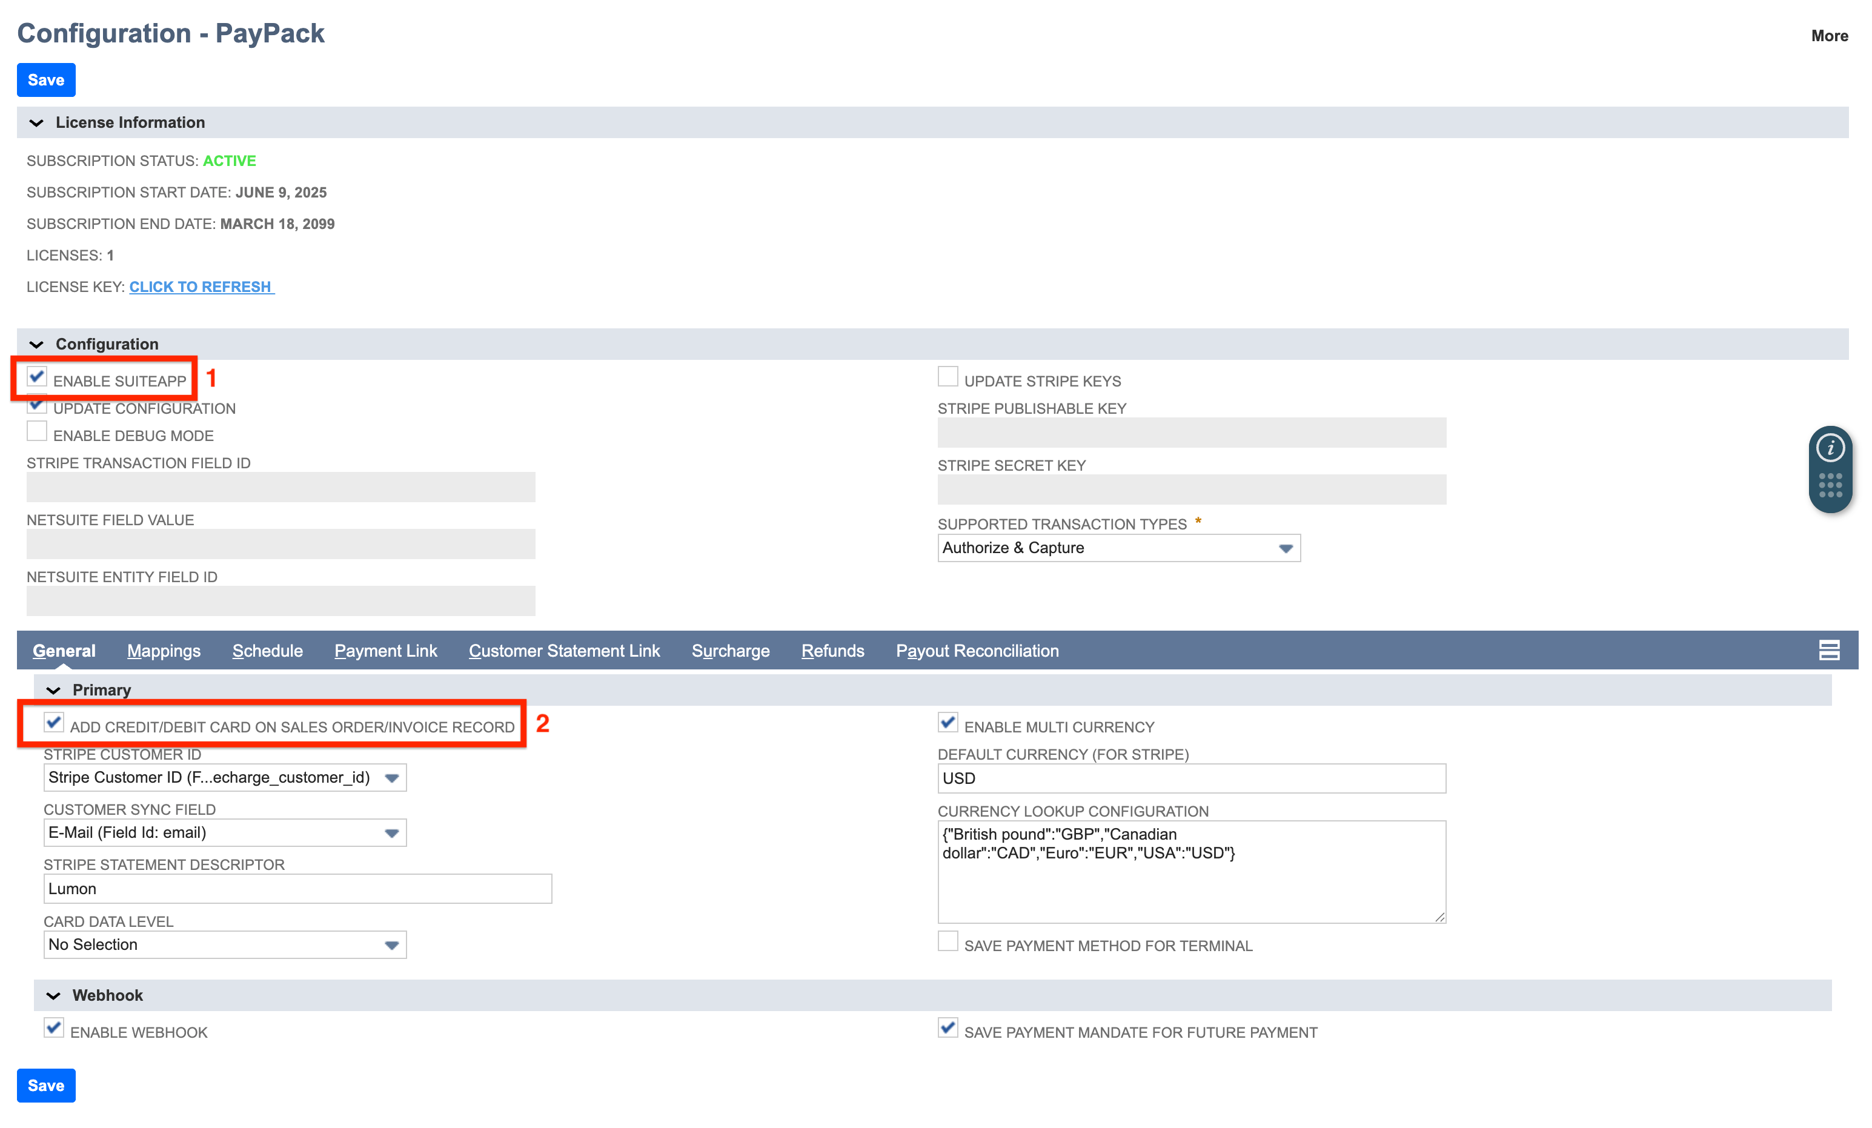The height and width of the screenshot is (1128, 1872).
Task: Switch to the Mappings tab
Action: [164, 650]
